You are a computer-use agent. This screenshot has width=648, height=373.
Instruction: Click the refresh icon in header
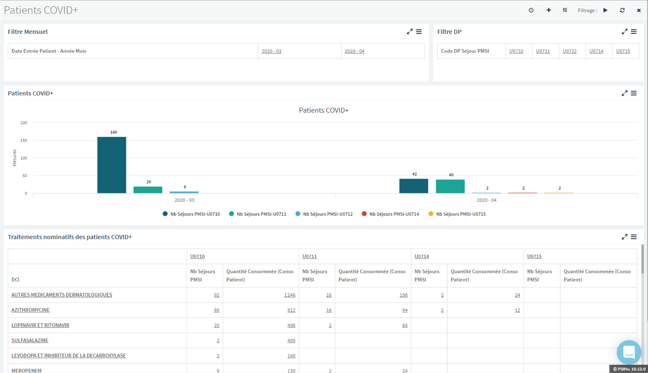click(622, 10)
